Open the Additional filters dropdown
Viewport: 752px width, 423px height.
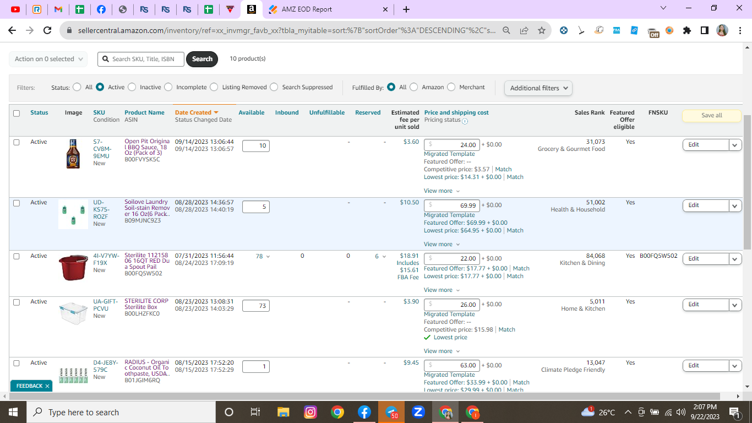[538, 88]
